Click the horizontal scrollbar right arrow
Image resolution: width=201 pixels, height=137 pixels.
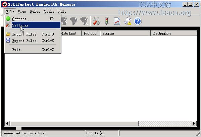(x=194, y=124)
